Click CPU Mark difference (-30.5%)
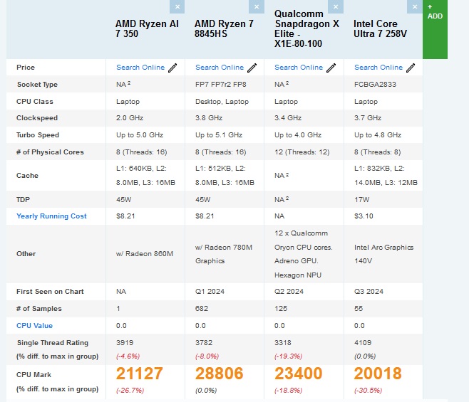Viewport: 469px width, 402px height. pos(368,391)
